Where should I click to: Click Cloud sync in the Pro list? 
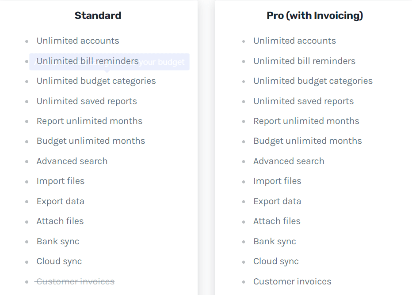coord(276,261)
